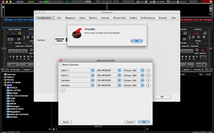Switch to the Mappeurs tab

[70, 18]
